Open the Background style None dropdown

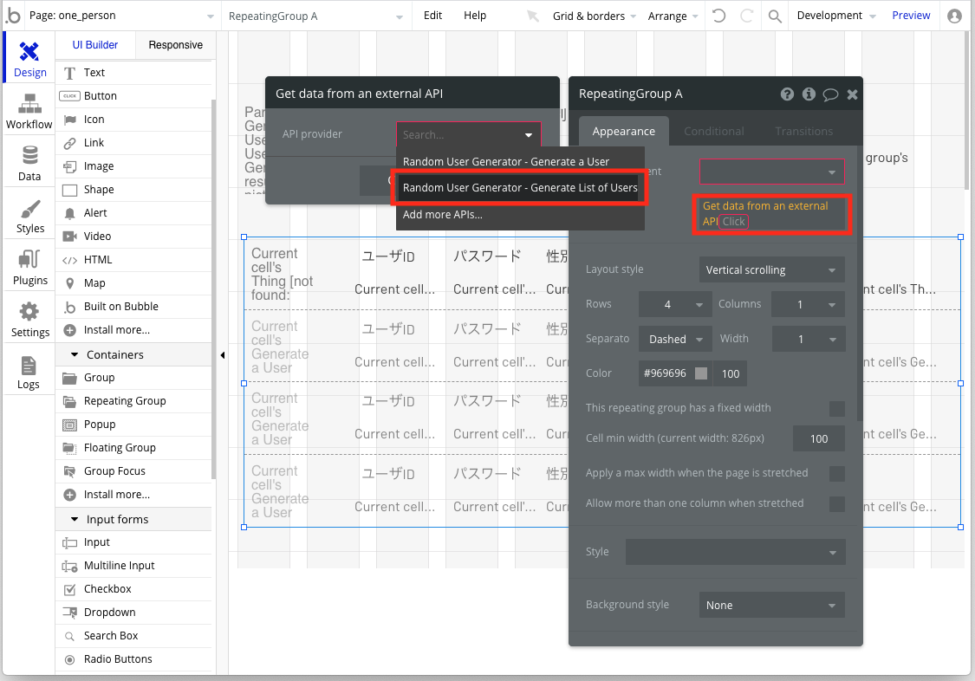point(771,606)
